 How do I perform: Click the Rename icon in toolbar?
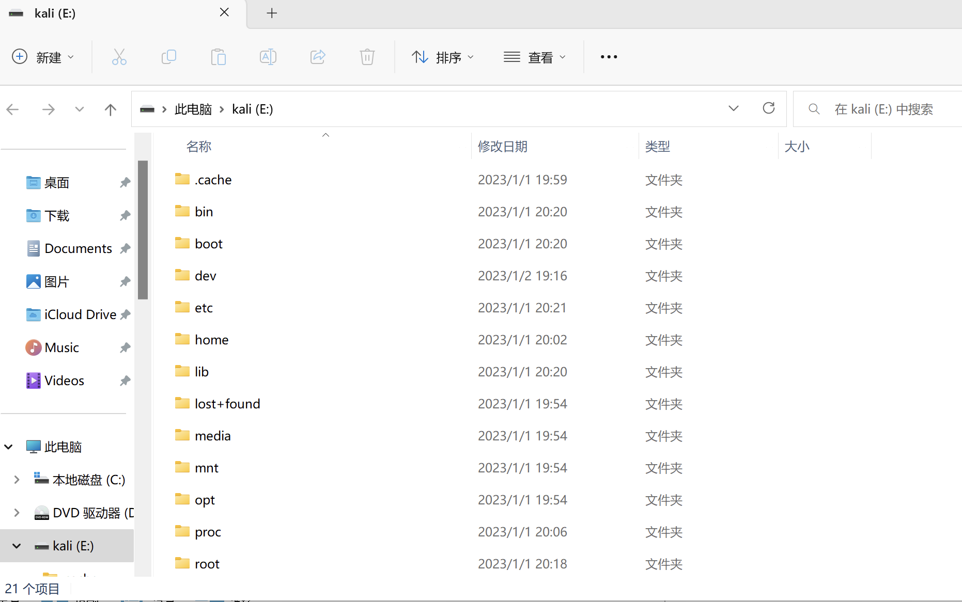[268, 57]
